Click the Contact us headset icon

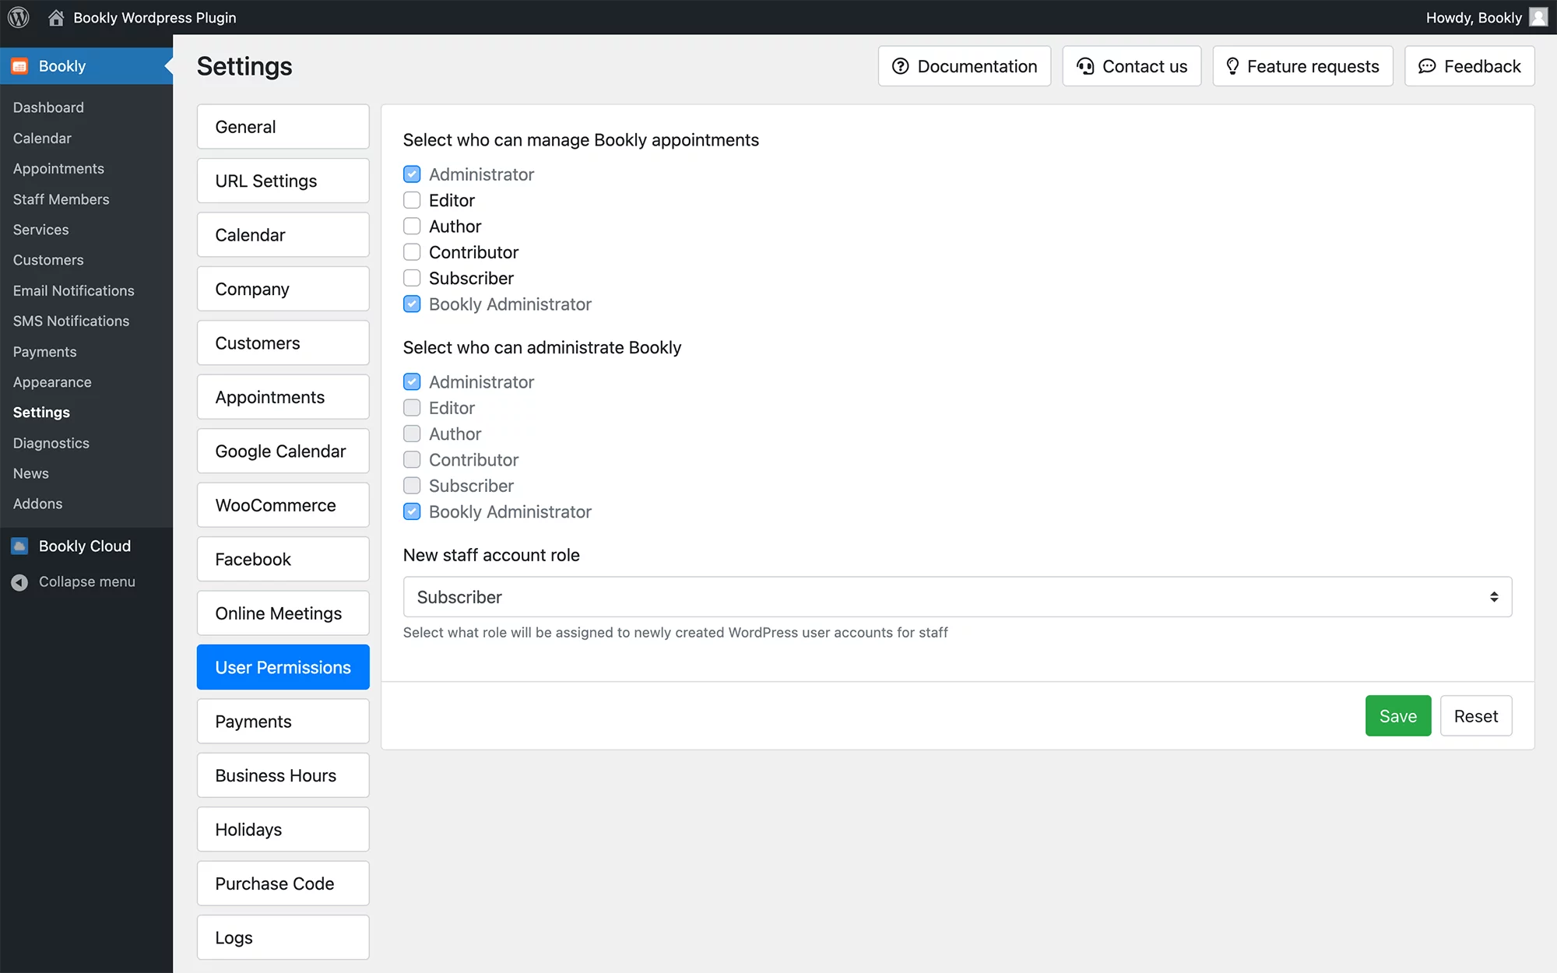1085,66
